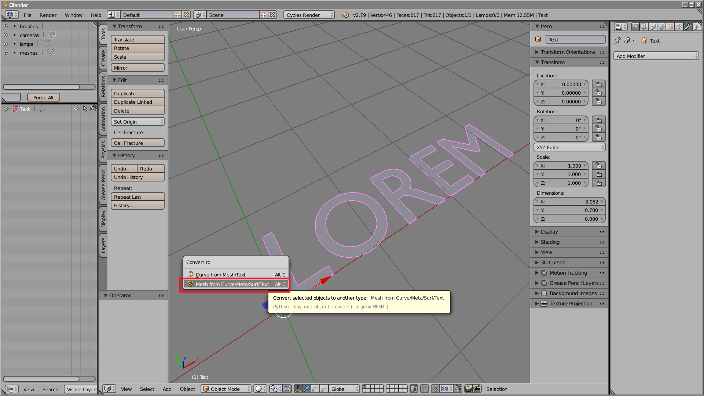Open the Cycles Render engine dropdown
704x396 pixels.
[x=309, y=15]
